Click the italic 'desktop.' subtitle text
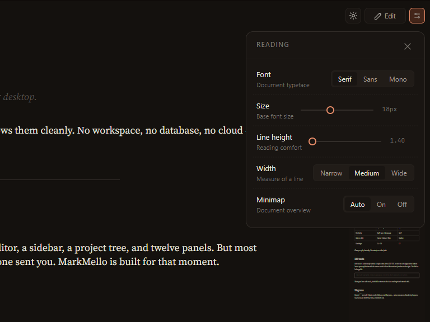Image resolution: width=430 pixels, height=322 pixels. coord(20,97)
